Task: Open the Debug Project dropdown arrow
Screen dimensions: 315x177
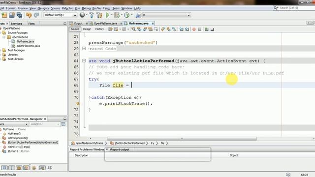Action: pyautogui.click(x=122, y=15)
